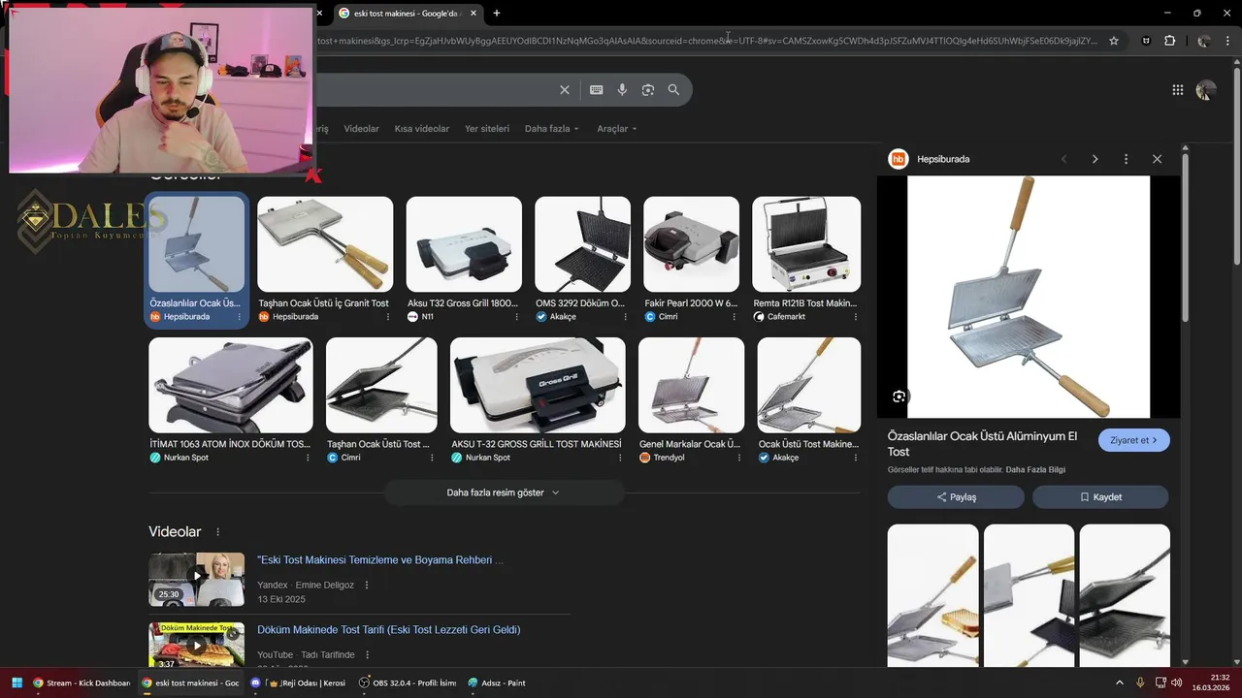The width and height of the screenshot is (1242, 698).
Task: Switch to Adsız - Paint taskbar window
Action: [x=497, y=682]
